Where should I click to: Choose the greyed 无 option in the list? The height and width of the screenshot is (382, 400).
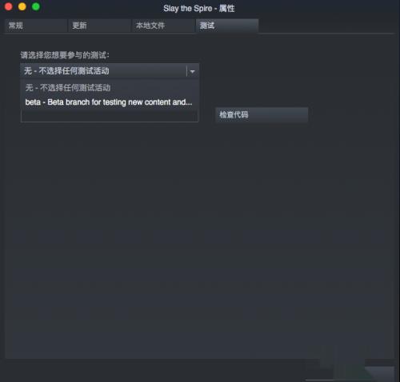pos(68,88)
